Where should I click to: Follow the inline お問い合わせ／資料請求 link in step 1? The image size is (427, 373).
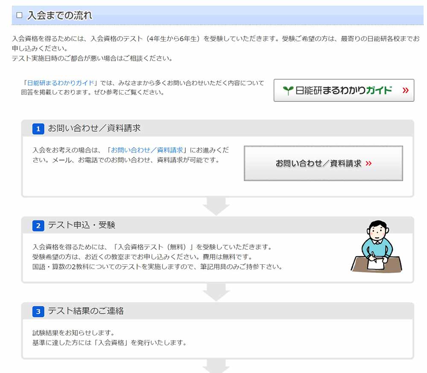pos(147,150)
